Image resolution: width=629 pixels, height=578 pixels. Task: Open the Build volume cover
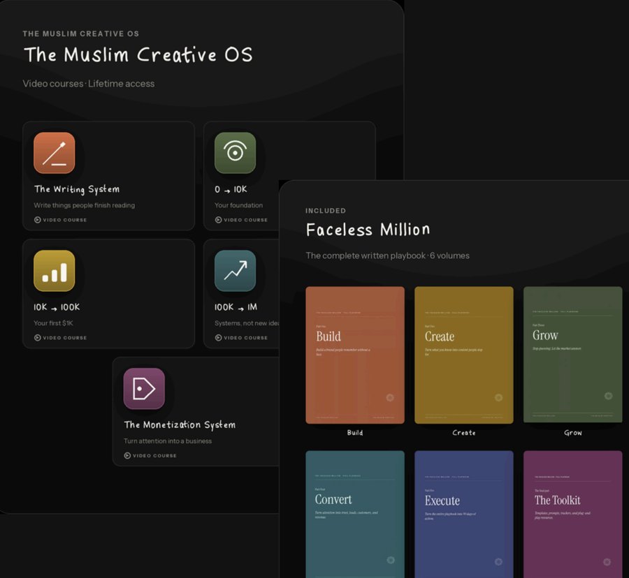coord(355,355)
